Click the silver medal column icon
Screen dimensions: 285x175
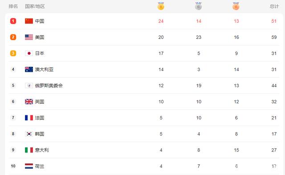[199, 6]
